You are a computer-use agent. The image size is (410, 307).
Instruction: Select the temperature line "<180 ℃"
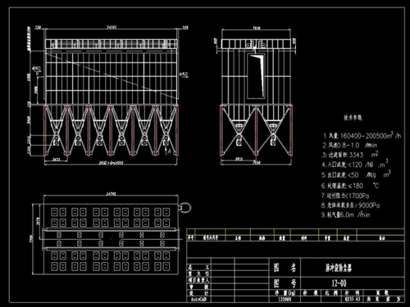point(350,186)
